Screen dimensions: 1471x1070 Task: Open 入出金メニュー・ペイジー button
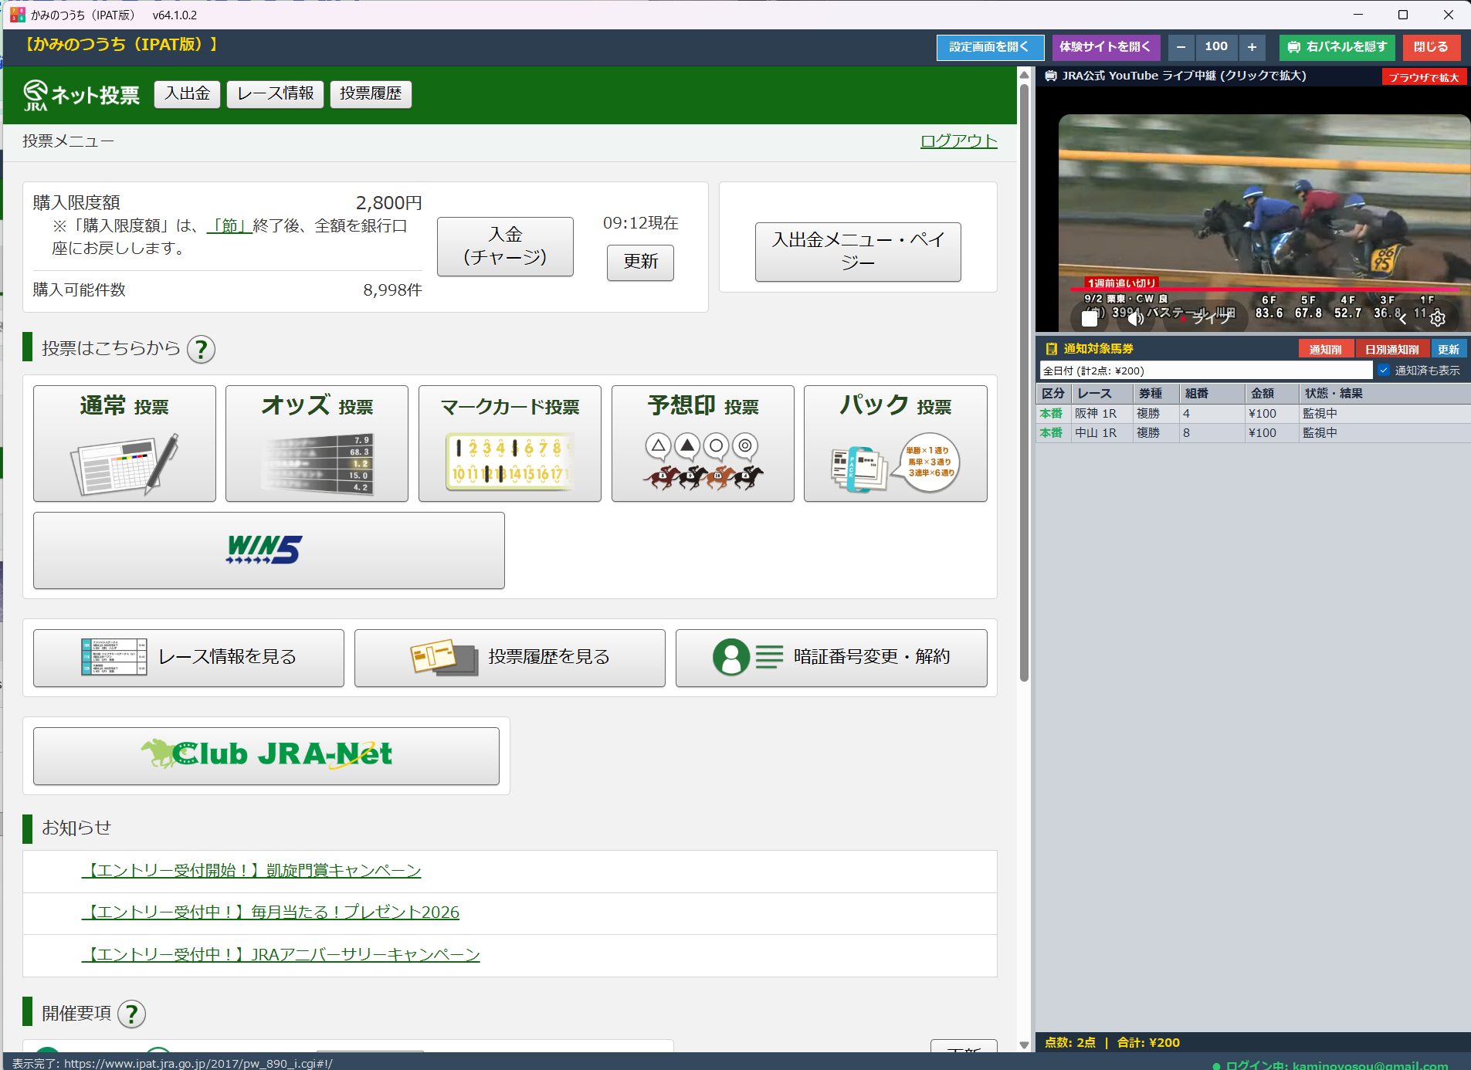[858, 252]
